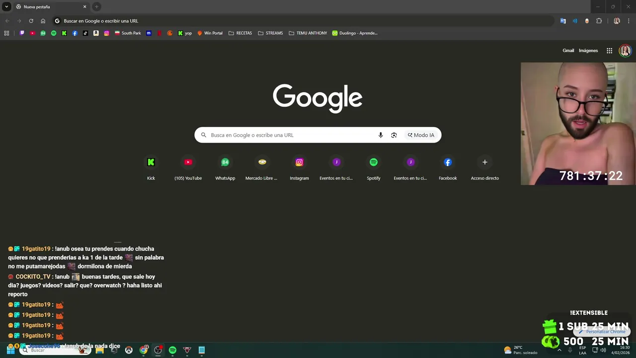Open the (105) YouTube shortcut tile
The image size is (636, 358).
[x=188, y=168]
